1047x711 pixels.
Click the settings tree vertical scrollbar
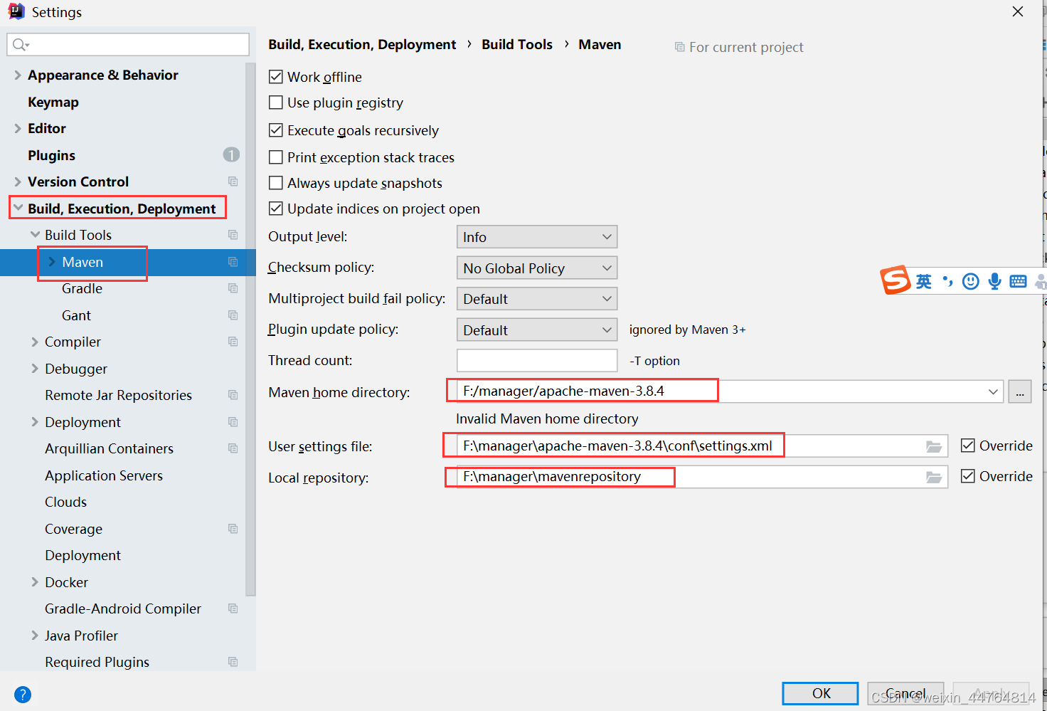(250, 329)
